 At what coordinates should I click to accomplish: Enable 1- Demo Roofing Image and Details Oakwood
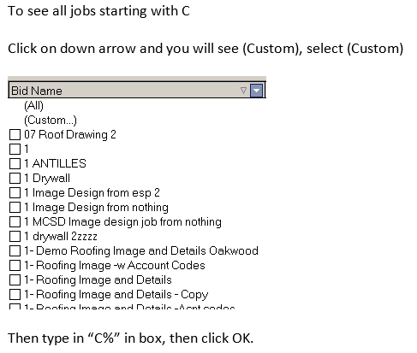pos(15,251)
